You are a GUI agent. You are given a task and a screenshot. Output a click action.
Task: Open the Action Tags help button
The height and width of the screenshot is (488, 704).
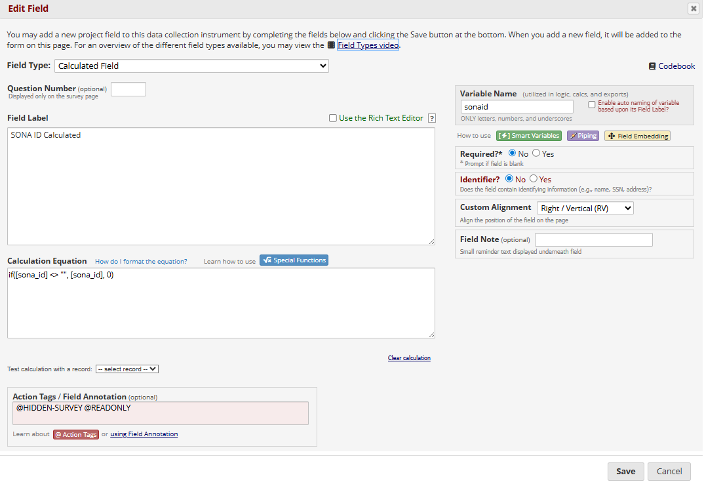(76, 434)
